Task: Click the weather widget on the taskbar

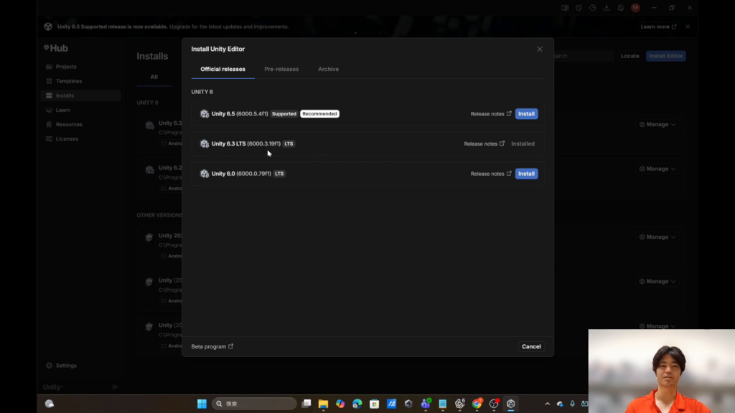Action: 50,404
